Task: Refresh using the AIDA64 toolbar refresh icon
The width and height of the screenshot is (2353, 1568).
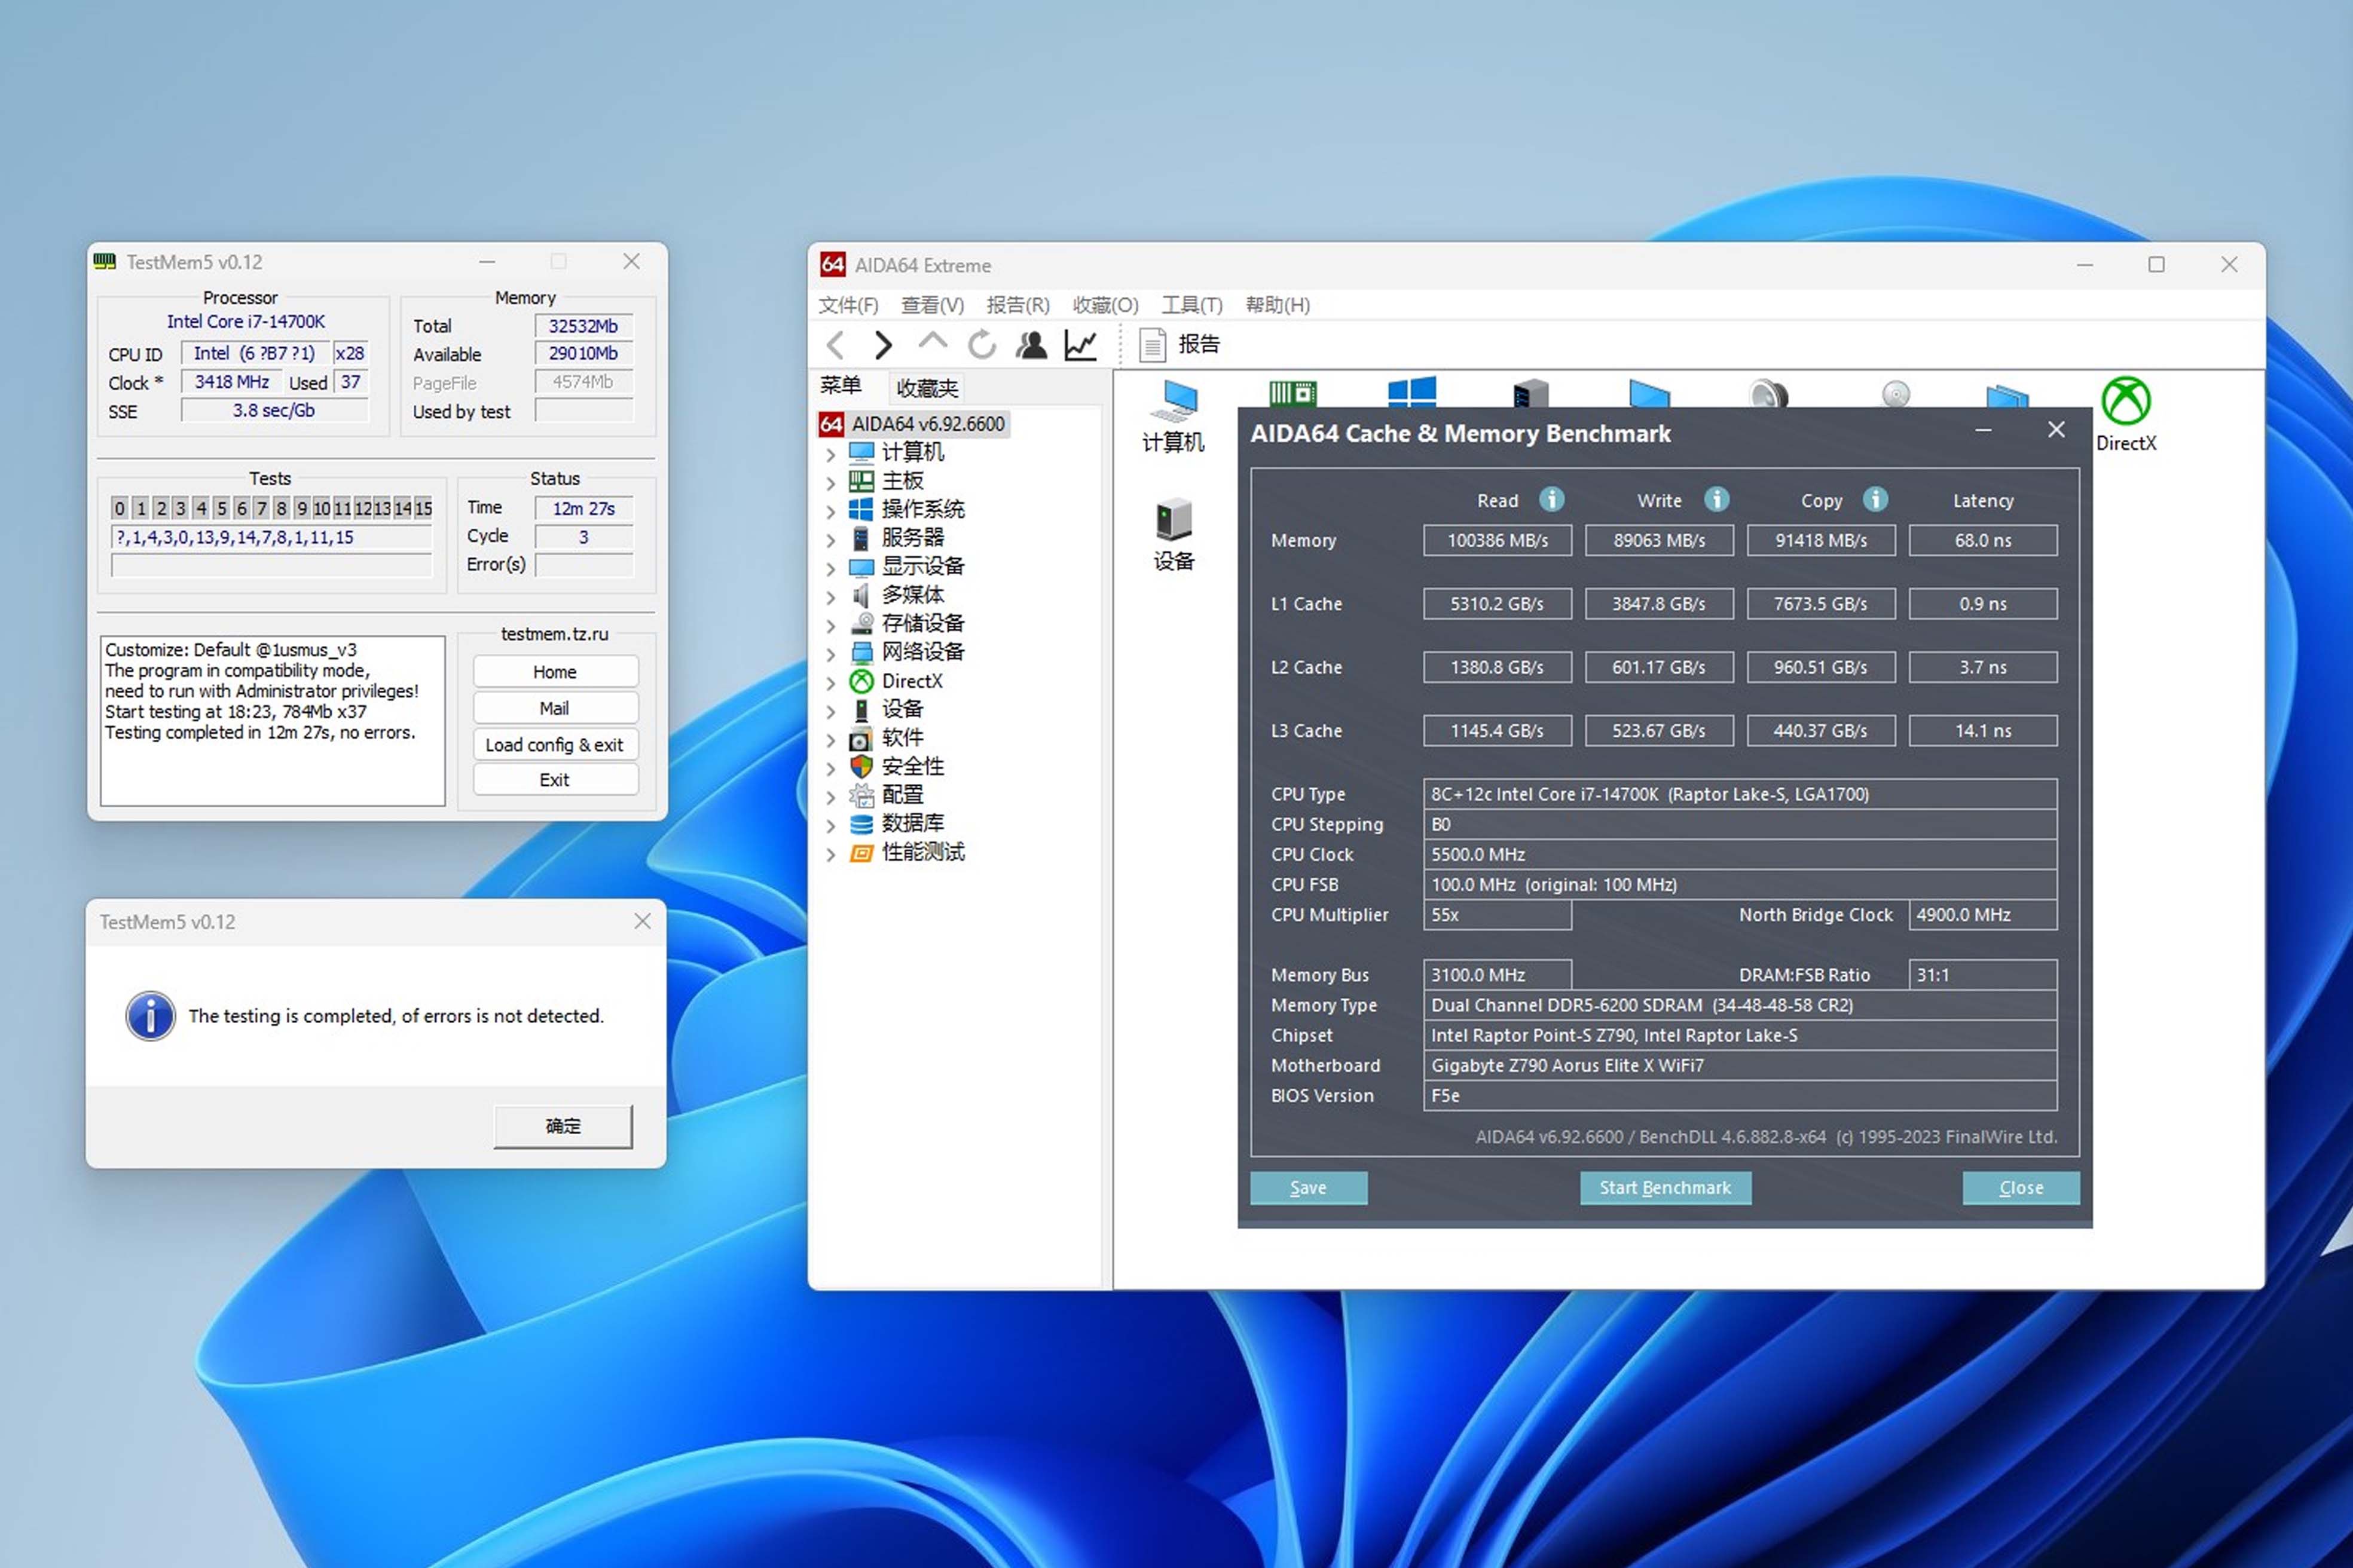Action: click(x=982, y=345)
